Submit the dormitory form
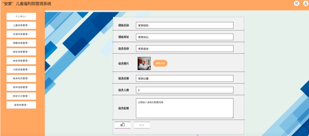Screen dimensions: 309x136 [123, 125]
